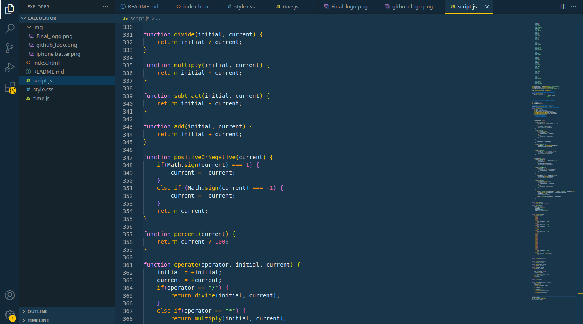583x324 pixels.
Task: Open the Manage gear settings icon
Action: tap(10, 315)
